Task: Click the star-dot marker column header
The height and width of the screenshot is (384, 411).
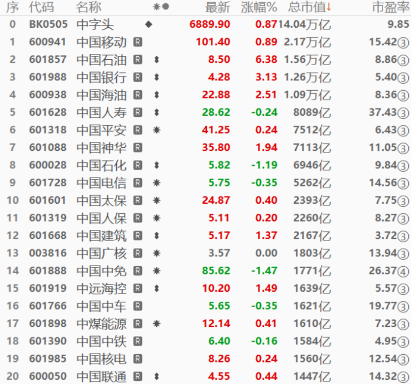Action: 161,6
